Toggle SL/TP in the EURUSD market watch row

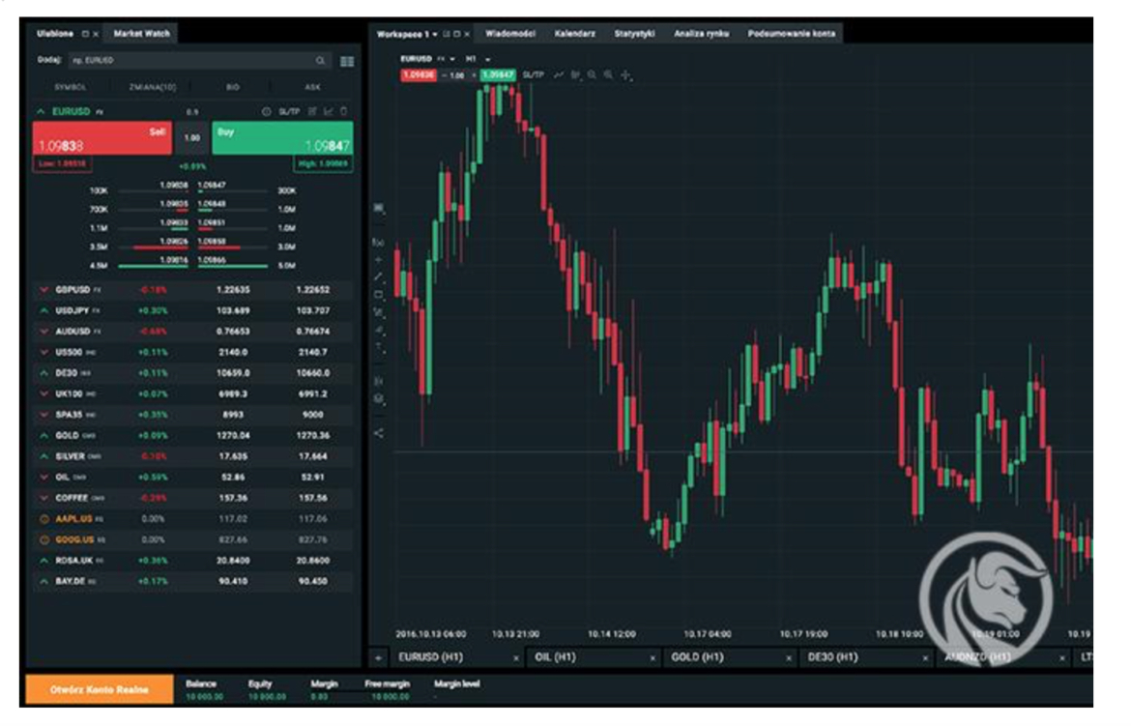[x=289, y=112]
